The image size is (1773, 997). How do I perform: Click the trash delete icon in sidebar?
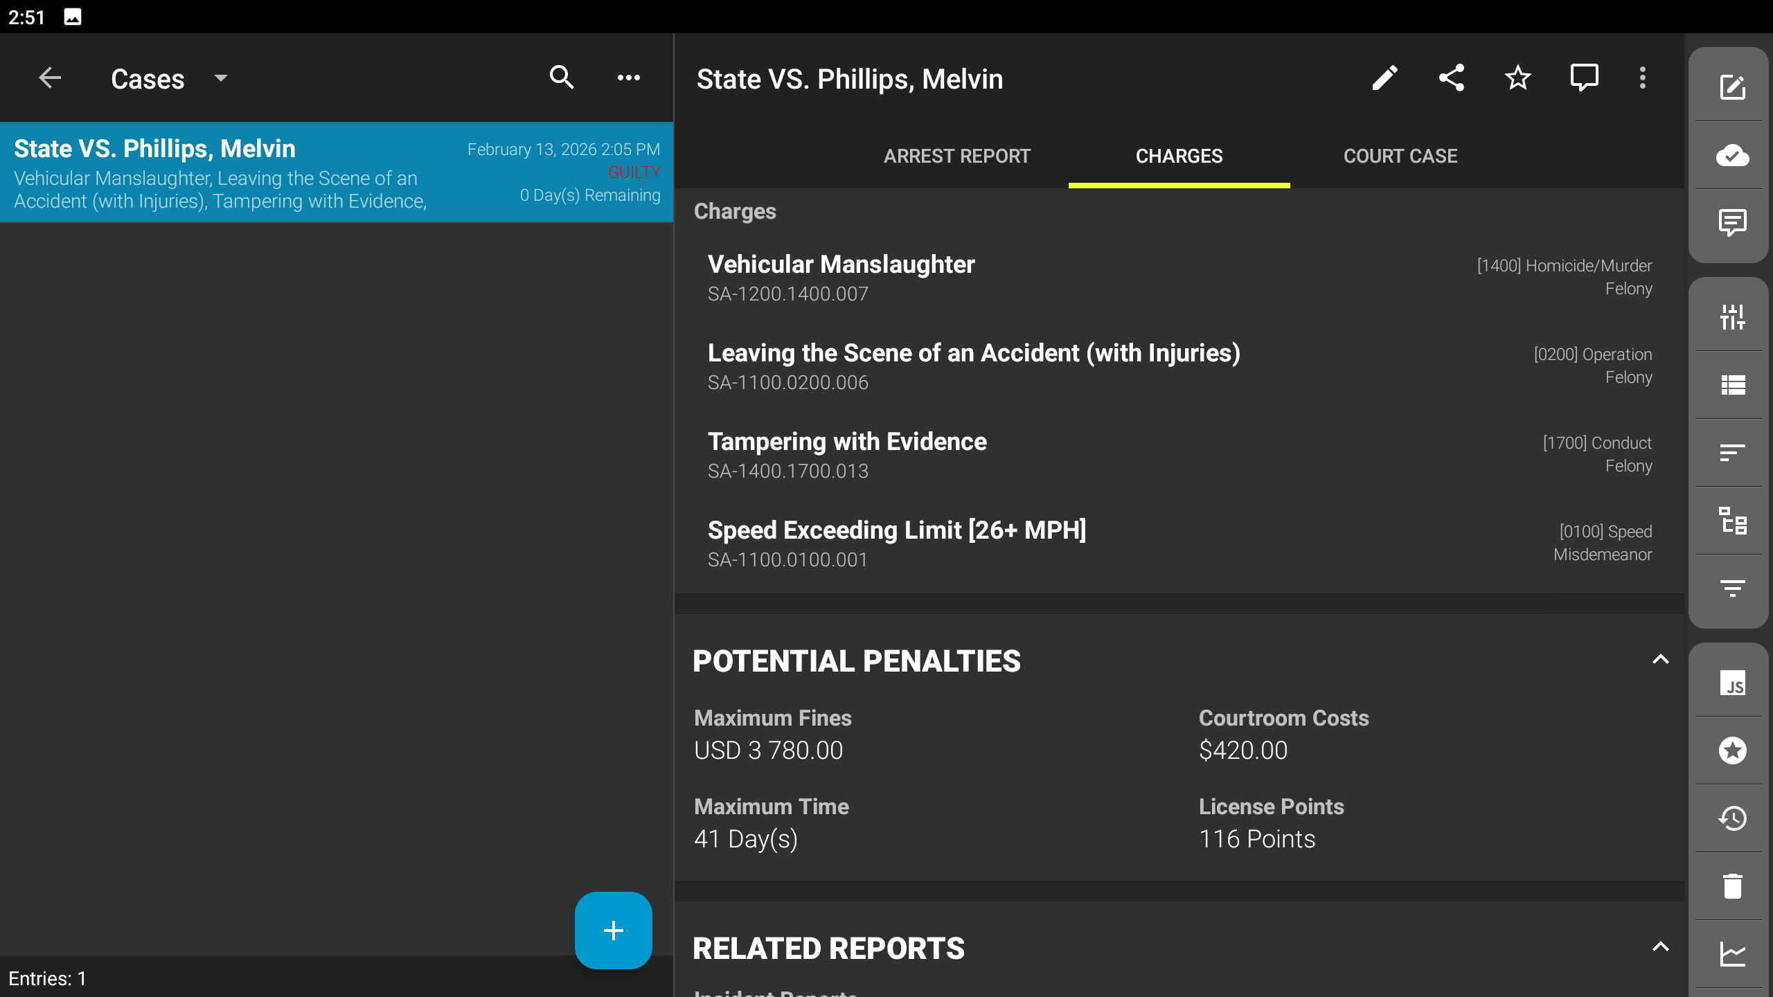[1732, 887]
